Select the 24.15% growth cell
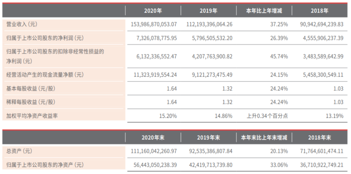Screen dimensions: 351x174 click(279, 75)
